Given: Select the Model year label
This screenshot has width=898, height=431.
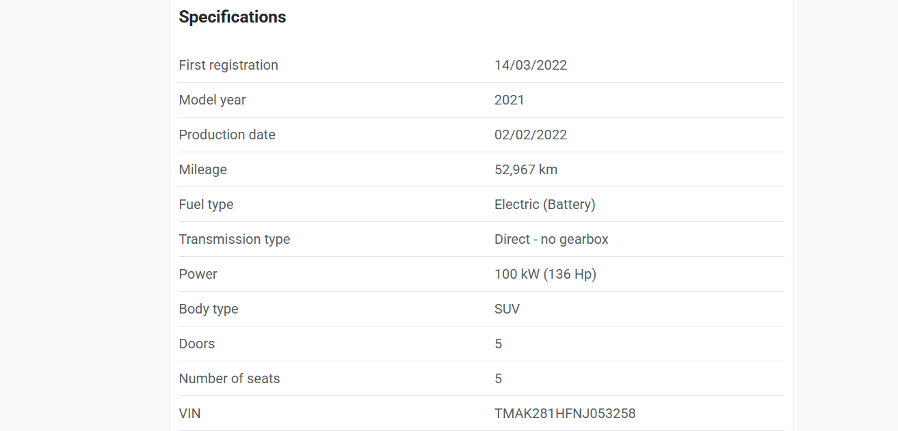Looking at the screenshot, I should [x=212, y=100].
